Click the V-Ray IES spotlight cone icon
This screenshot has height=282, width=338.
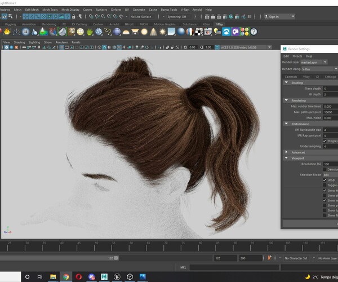pos(153,32)
